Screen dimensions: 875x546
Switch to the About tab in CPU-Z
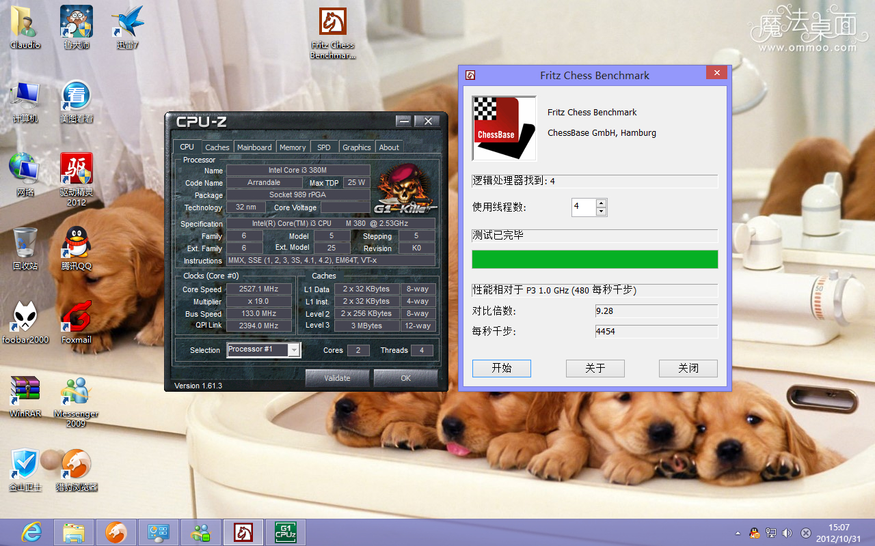pos(389,147)
